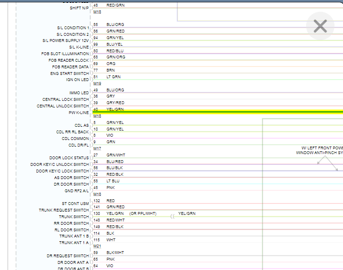The width and height of the screenshot is (343, 270).
Task: Click the FOB READER DATA label
Action: click(x=70, y=67)
